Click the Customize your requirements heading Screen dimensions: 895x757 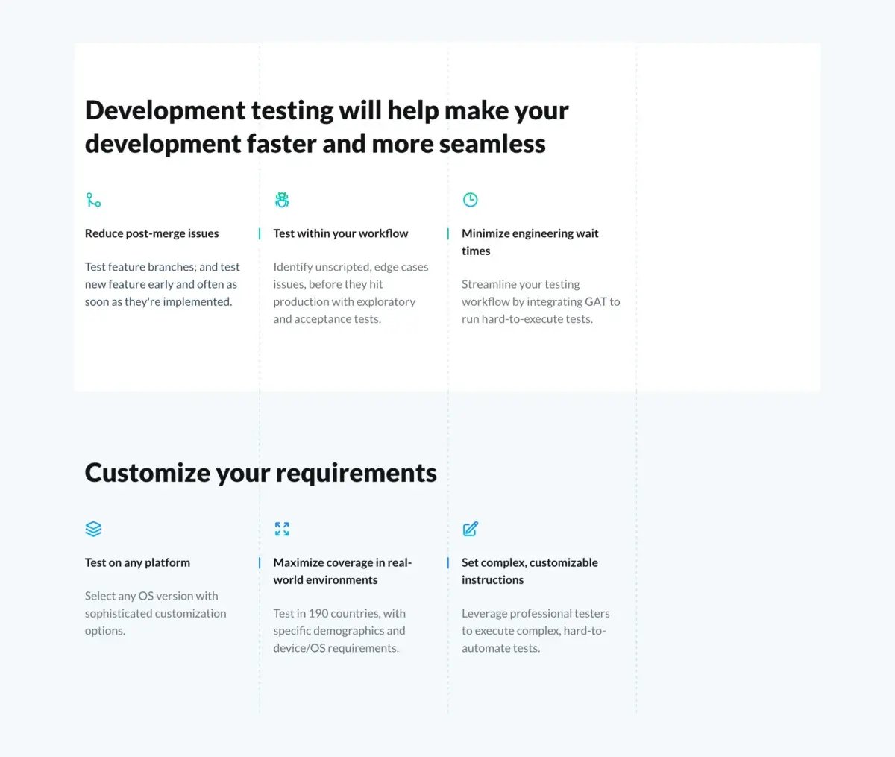point(260,472)
